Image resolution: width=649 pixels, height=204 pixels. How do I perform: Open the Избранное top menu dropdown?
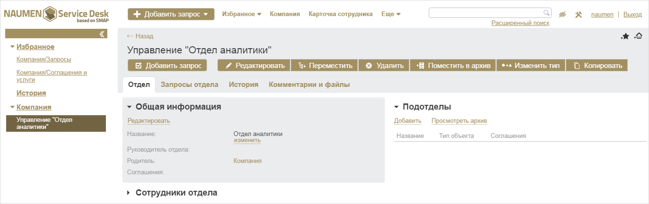tap(242, 14)
